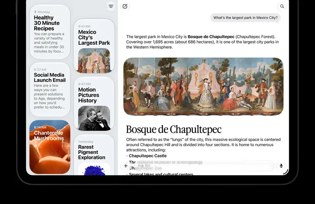Image resolution: width=315 pixels, height=204 pixels.
Task: Open the Chanterelle Mushrooms card
Action: 50,147
